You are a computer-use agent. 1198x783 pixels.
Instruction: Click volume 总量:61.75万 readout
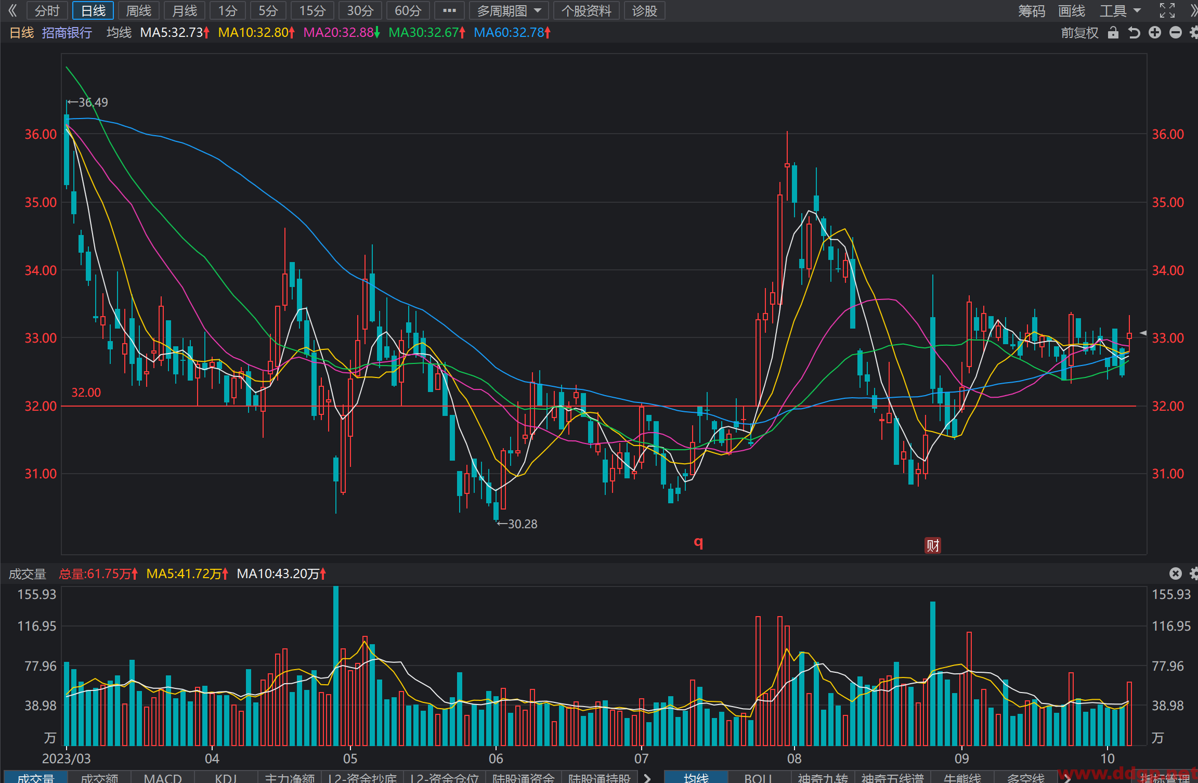click(98, 573)
